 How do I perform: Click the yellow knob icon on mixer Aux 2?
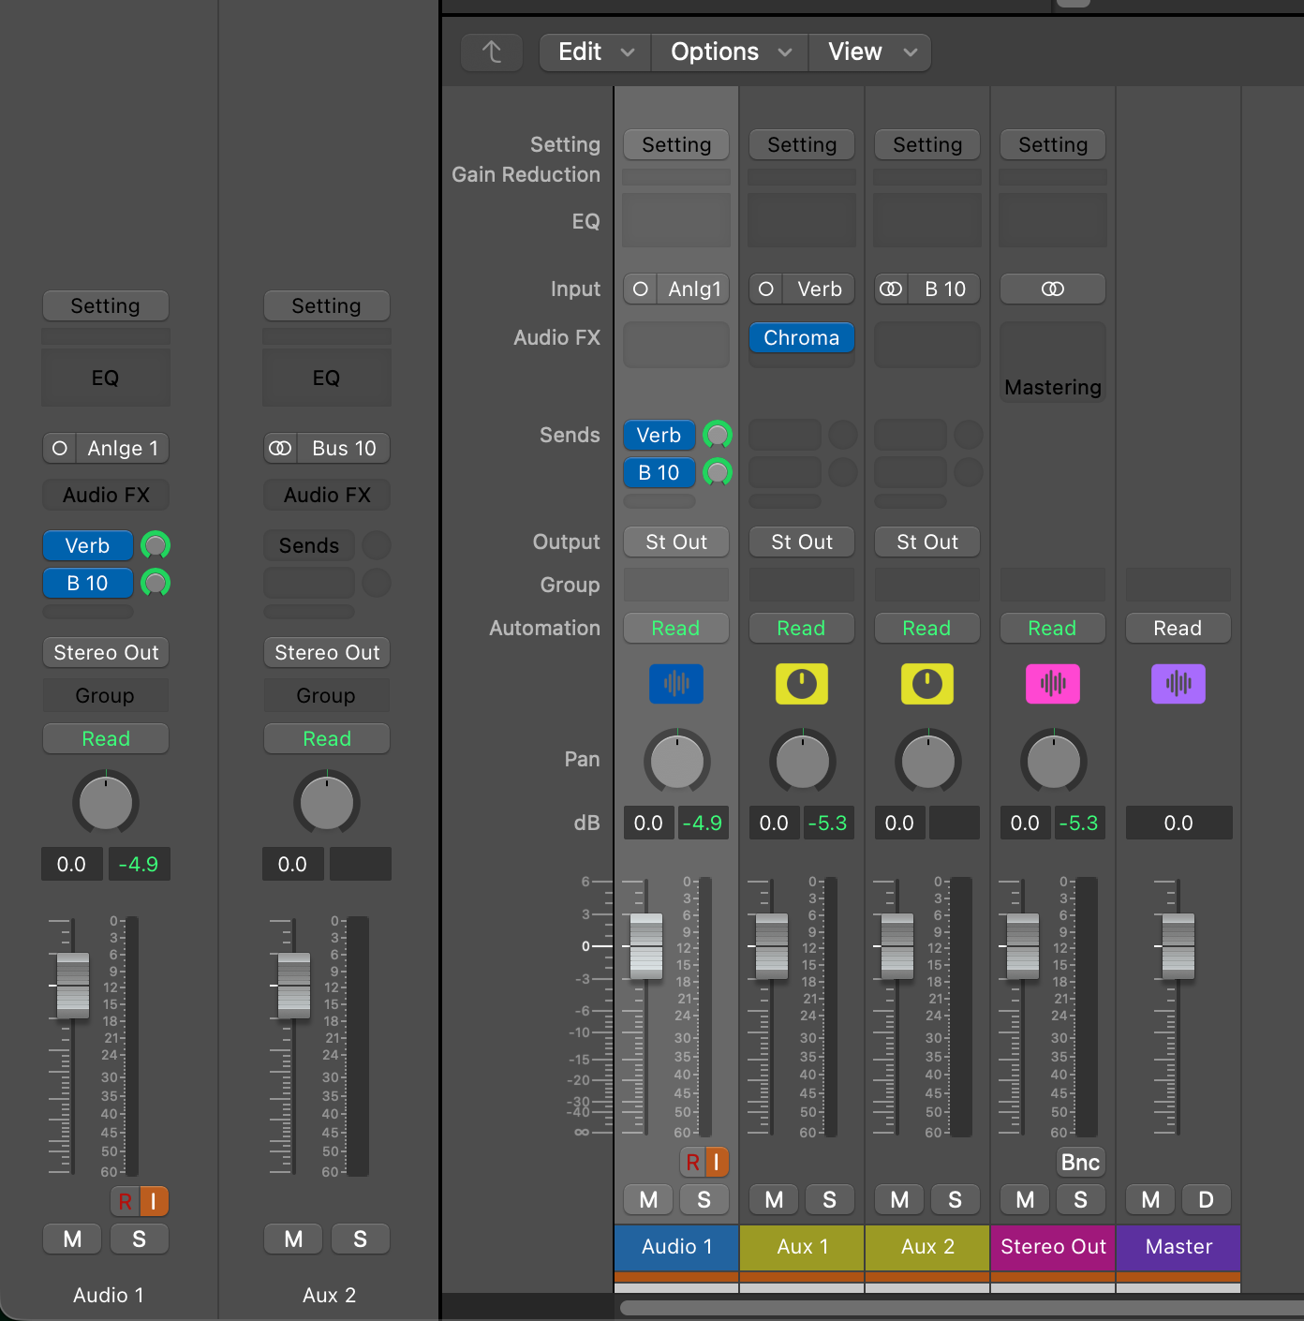pos(927,684)
